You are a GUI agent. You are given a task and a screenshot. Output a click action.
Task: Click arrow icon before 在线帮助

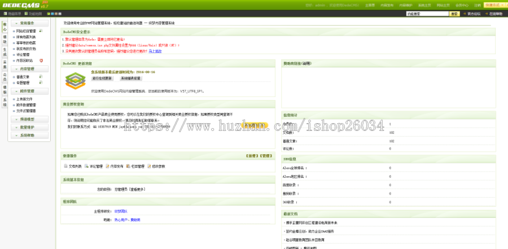coord(487,14)
